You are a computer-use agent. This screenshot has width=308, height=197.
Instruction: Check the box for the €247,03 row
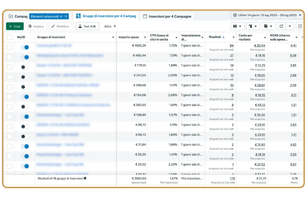[10, 77]
